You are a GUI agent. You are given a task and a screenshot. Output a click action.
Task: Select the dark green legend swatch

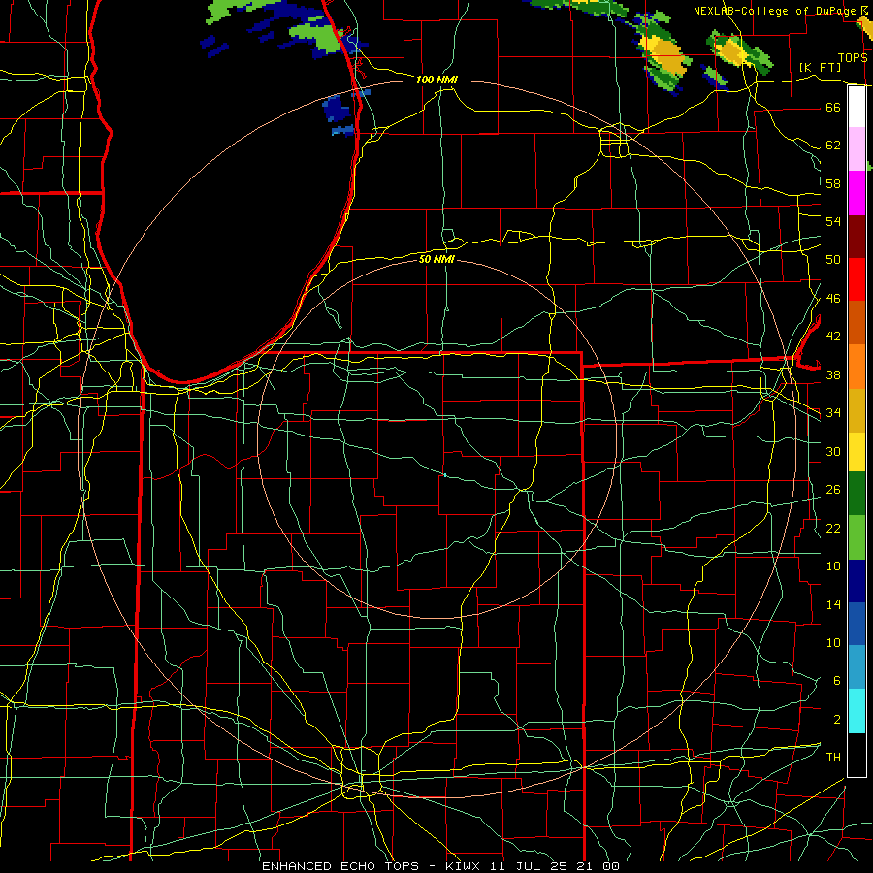[x=857, y=494]
